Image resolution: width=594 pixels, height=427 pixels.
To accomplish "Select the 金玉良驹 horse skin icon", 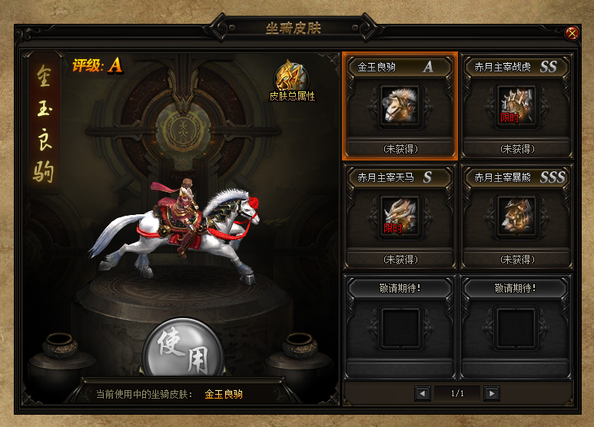I will click(400, 106).
